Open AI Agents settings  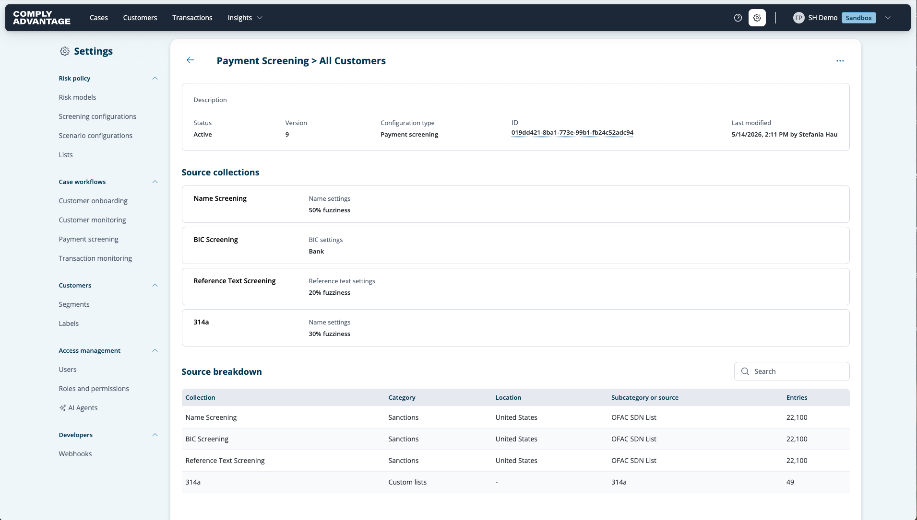[x=83, y=408]
